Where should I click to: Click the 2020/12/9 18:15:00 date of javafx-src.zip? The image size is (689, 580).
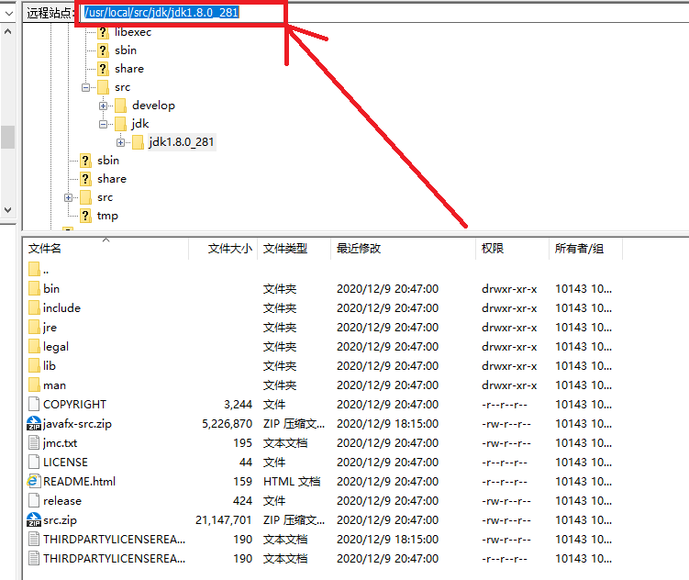pyautogui.click(x=387, y=424)
